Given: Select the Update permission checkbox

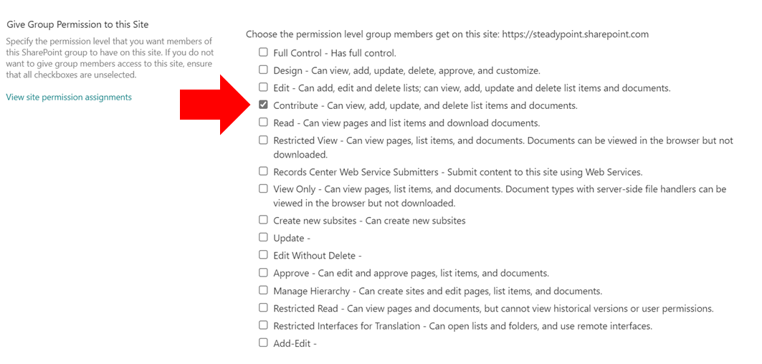Looking at the screenshot, I should pos(263,237).
